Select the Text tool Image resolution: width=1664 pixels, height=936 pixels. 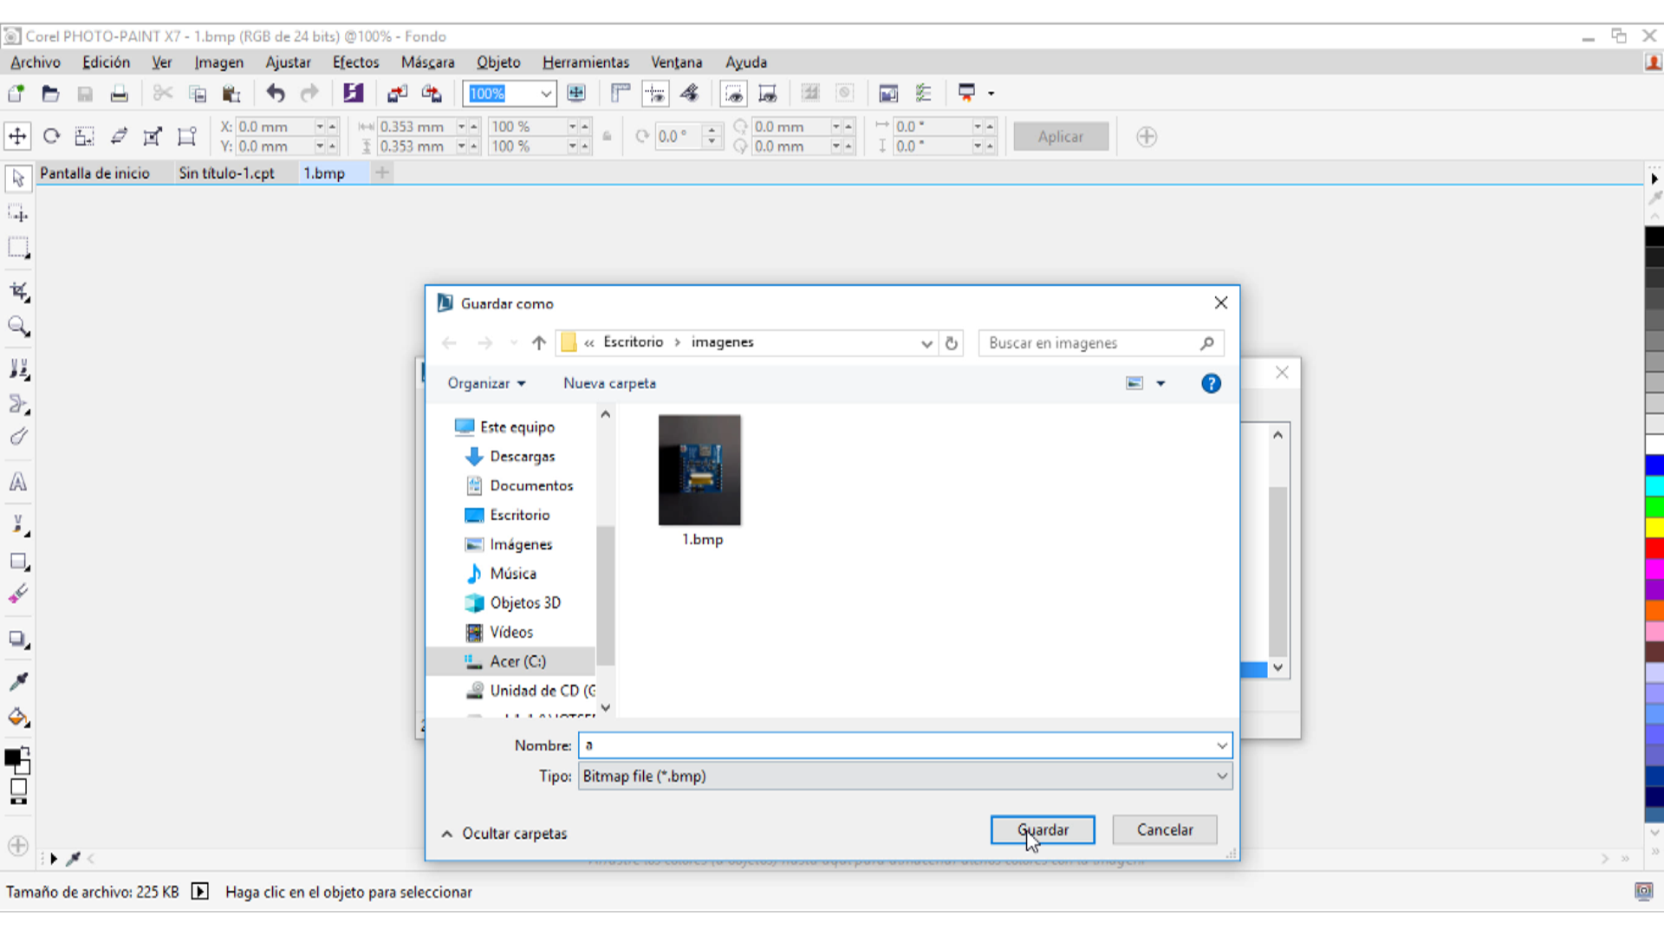pyautogui.click(x=18, y=483)
